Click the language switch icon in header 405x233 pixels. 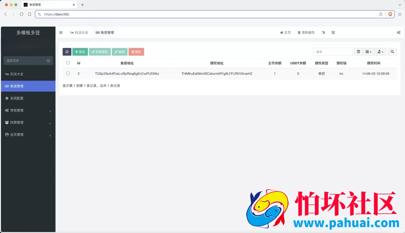[x=323, y=32]
